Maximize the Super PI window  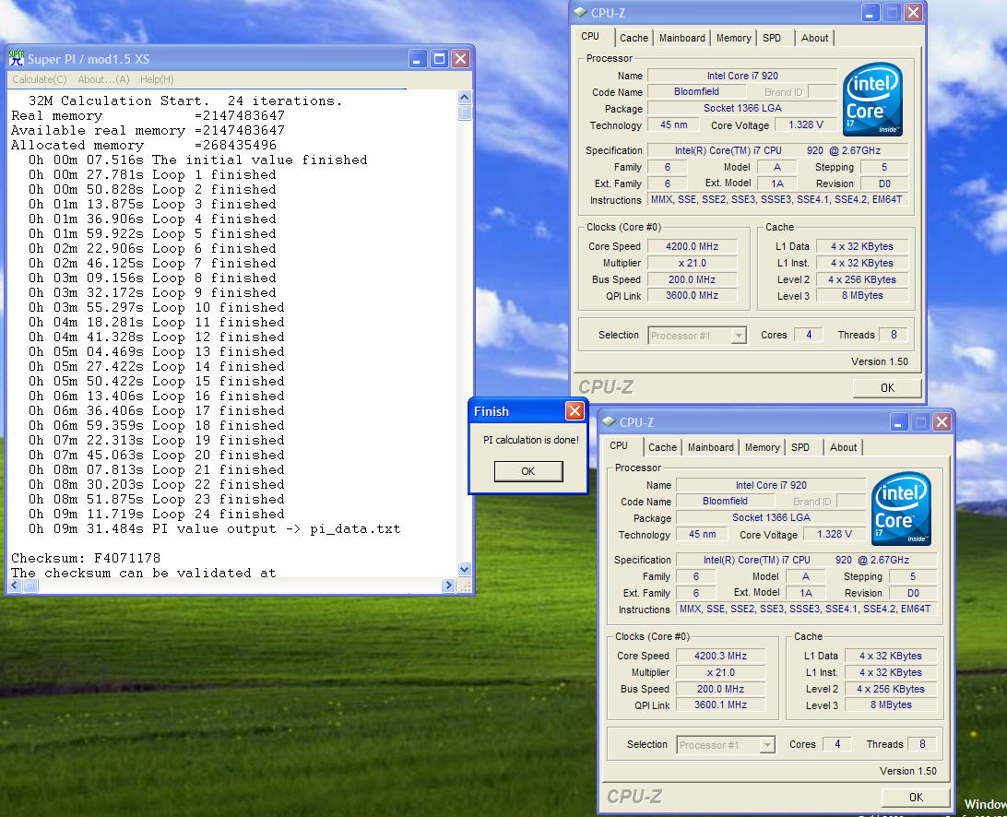(439, 59)
